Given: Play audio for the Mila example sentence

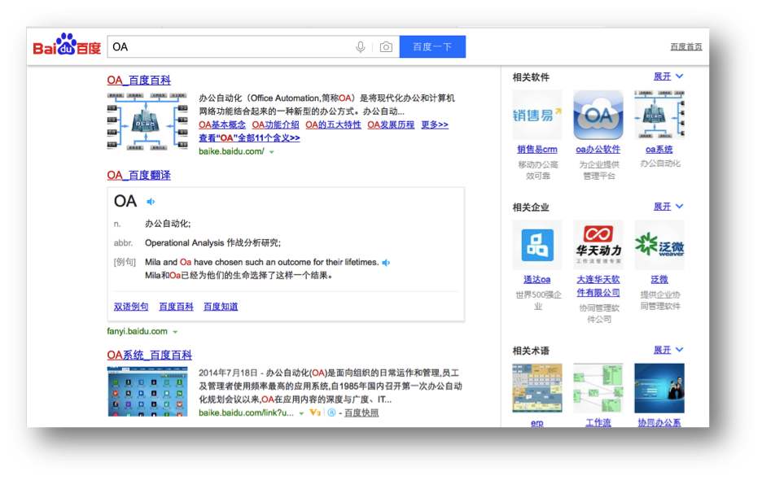Looking at the screenshot, I should [x=386, y=263].
